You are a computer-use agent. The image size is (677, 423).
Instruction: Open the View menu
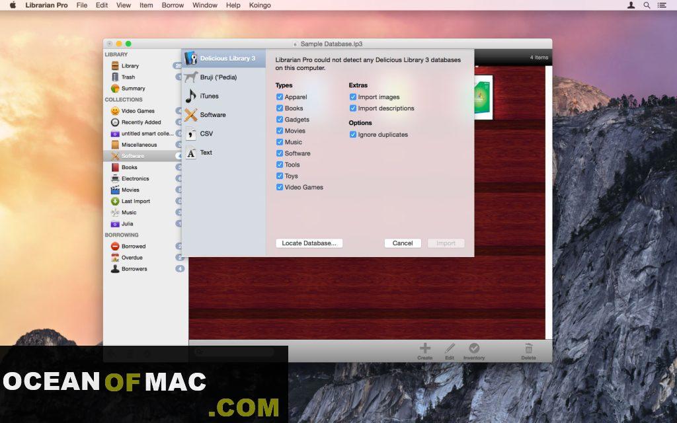[x=124, y=5]
